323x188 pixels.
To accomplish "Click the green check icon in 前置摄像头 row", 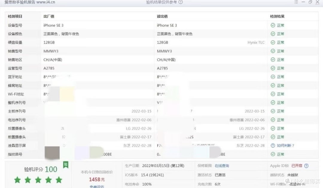I will [273, 137].
